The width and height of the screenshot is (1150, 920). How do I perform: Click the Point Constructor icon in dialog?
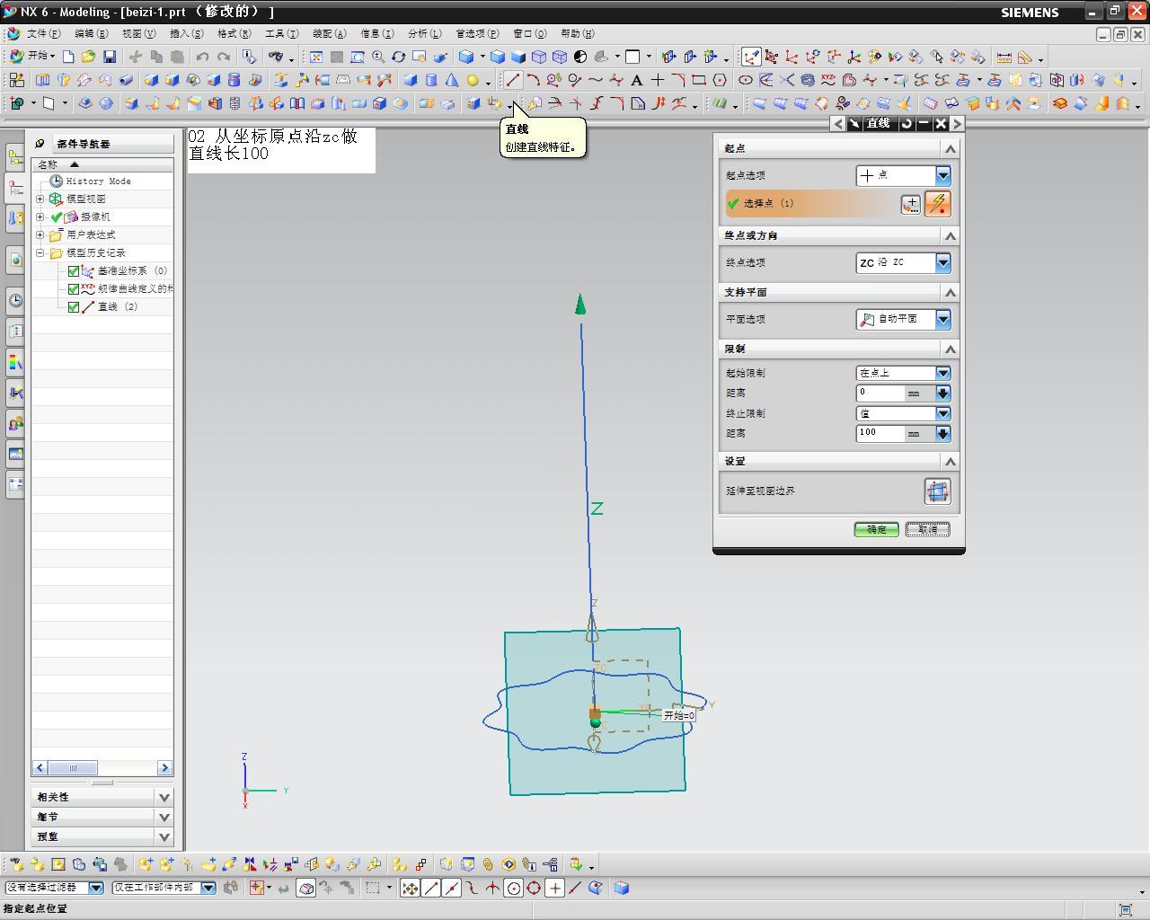coord(911,204)
